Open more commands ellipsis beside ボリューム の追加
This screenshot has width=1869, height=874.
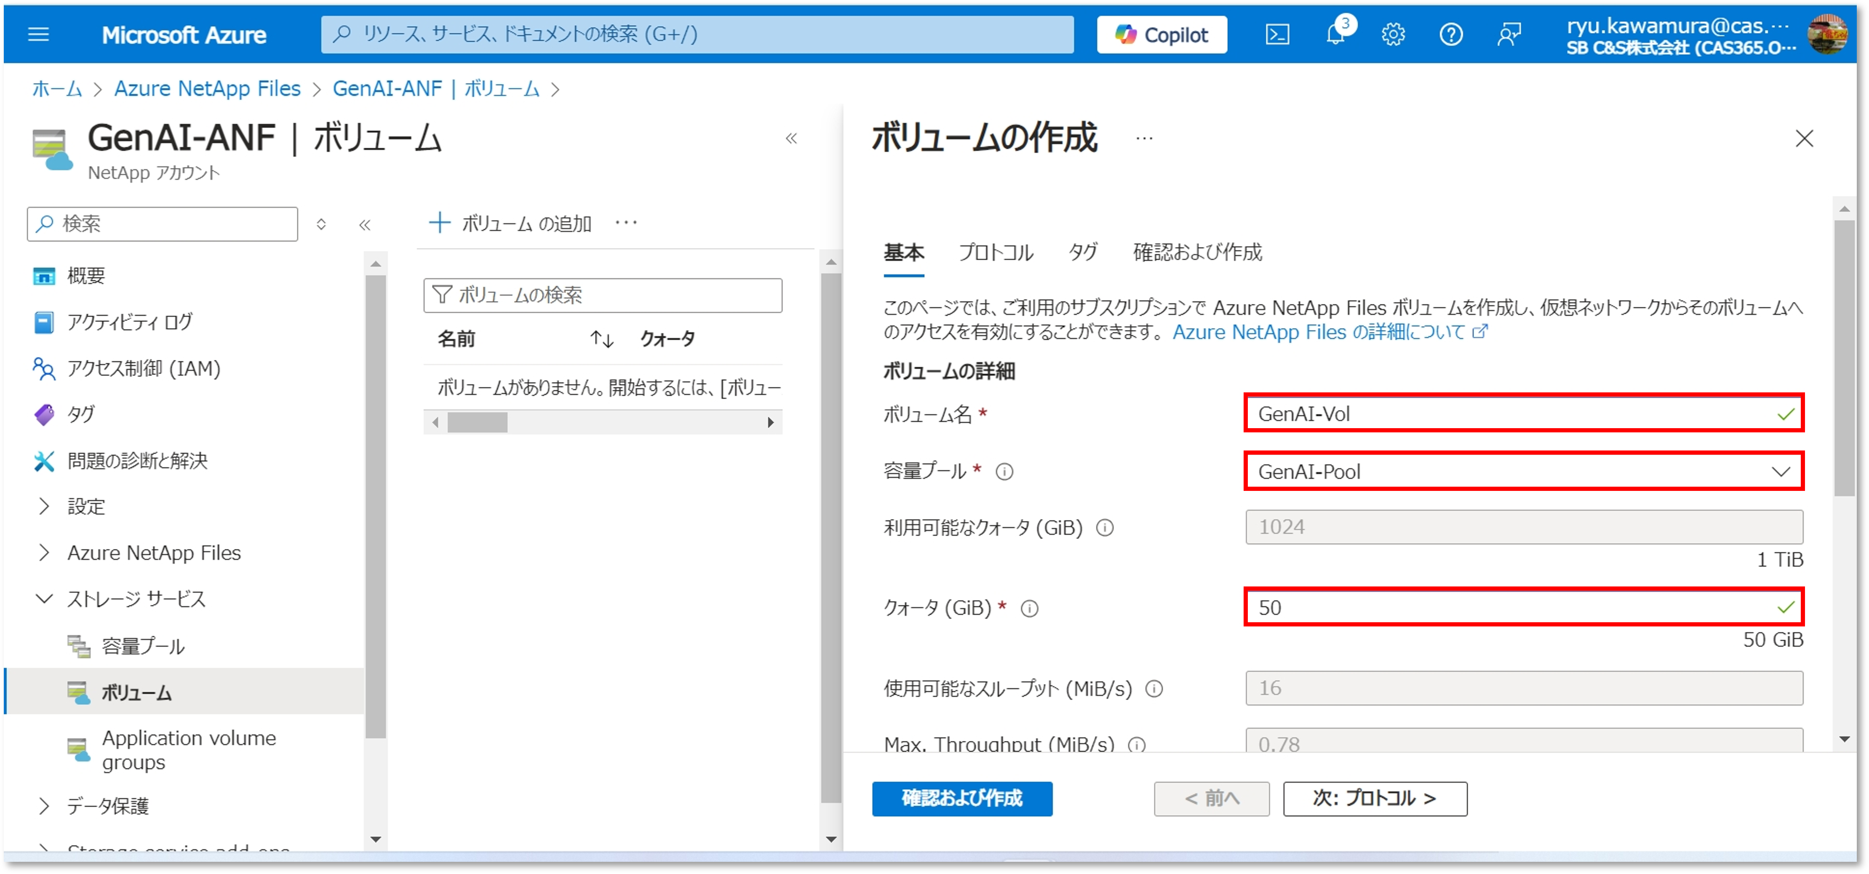(626, 223)
